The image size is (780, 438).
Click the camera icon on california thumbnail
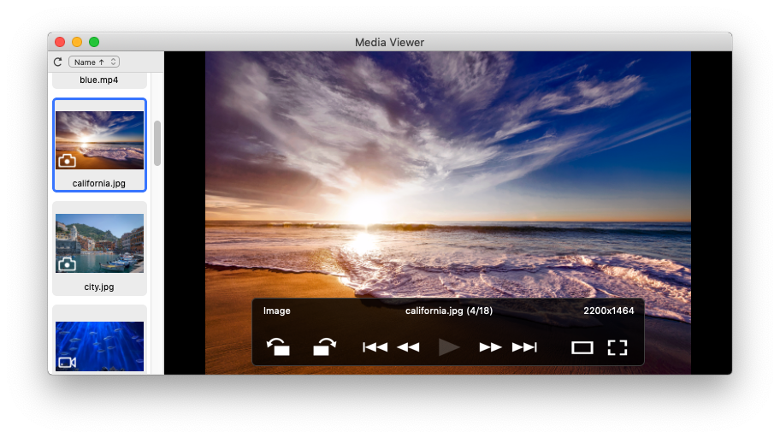coord(68,160)
